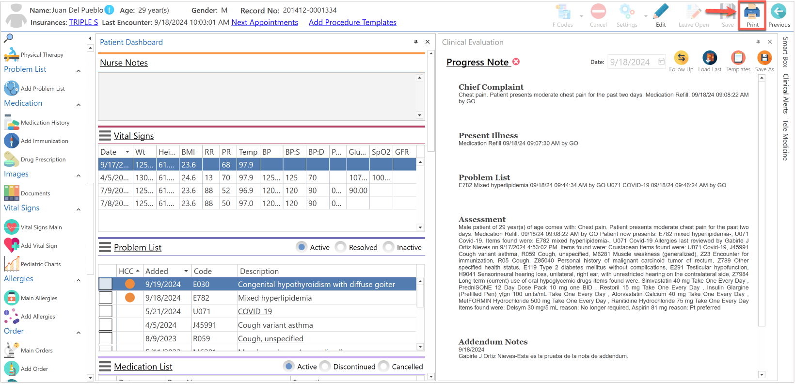Open Medication History icon
The height and width of the screenshot is (384, 795).
click(12, 122)
